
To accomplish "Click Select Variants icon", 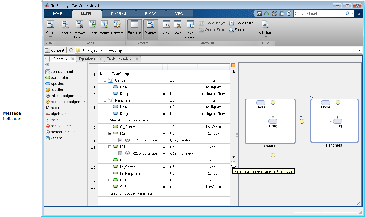I will [190, 24].
